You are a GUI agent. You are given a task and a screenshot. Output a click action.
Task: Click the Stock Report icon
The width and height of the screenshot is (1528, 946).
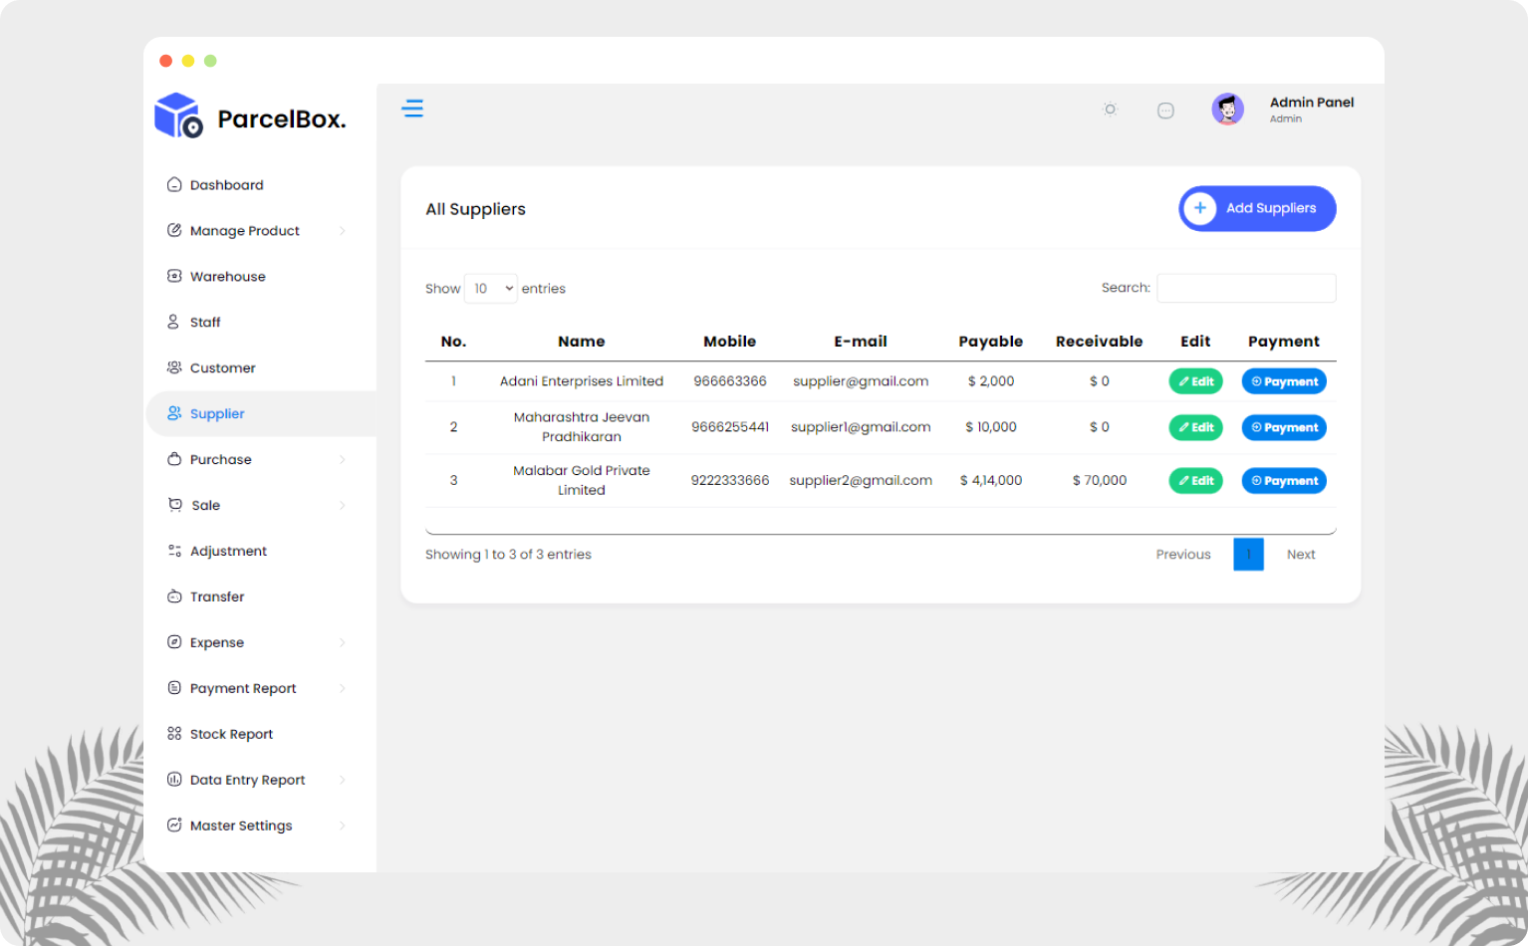(x=174, y=734)
